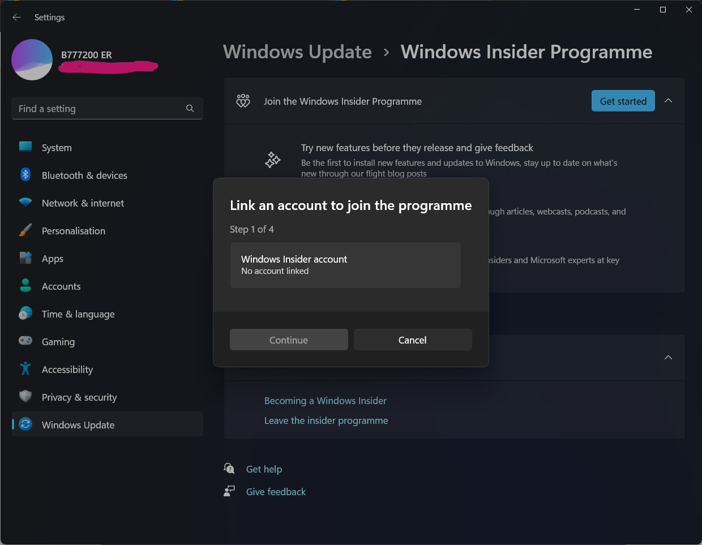Collapse Join the Windows Insider Programme section

click(668, 101)
